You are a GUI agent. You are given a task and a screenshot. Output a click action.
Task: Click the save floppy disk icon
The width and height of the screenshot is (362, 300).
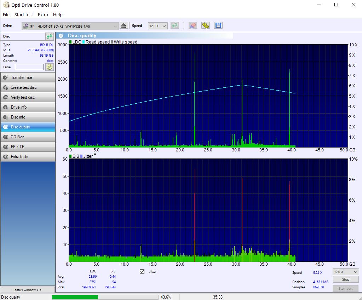tap(218, 25)
